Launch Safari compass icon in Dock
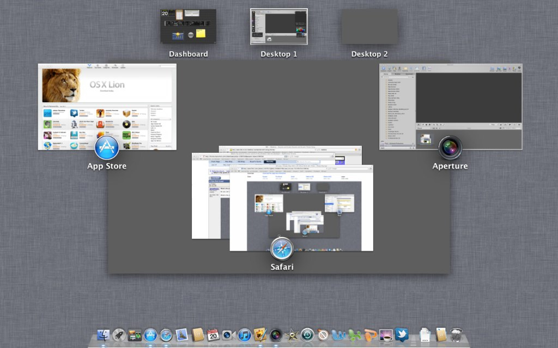The image size is (558, 348). pyautogui.click(x=166, y=335)
